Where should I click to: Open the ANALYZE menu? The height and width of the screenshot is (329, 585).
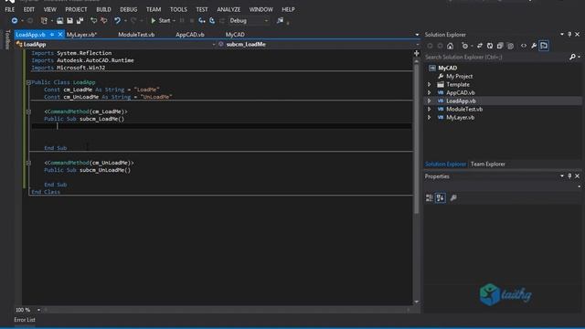point(229,9)
